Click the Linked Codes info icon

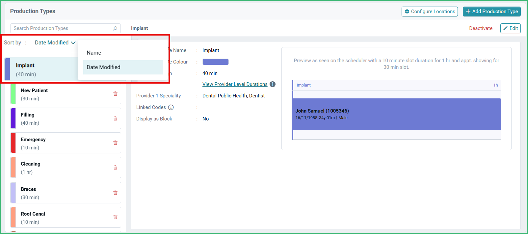[x=171, y=107]
